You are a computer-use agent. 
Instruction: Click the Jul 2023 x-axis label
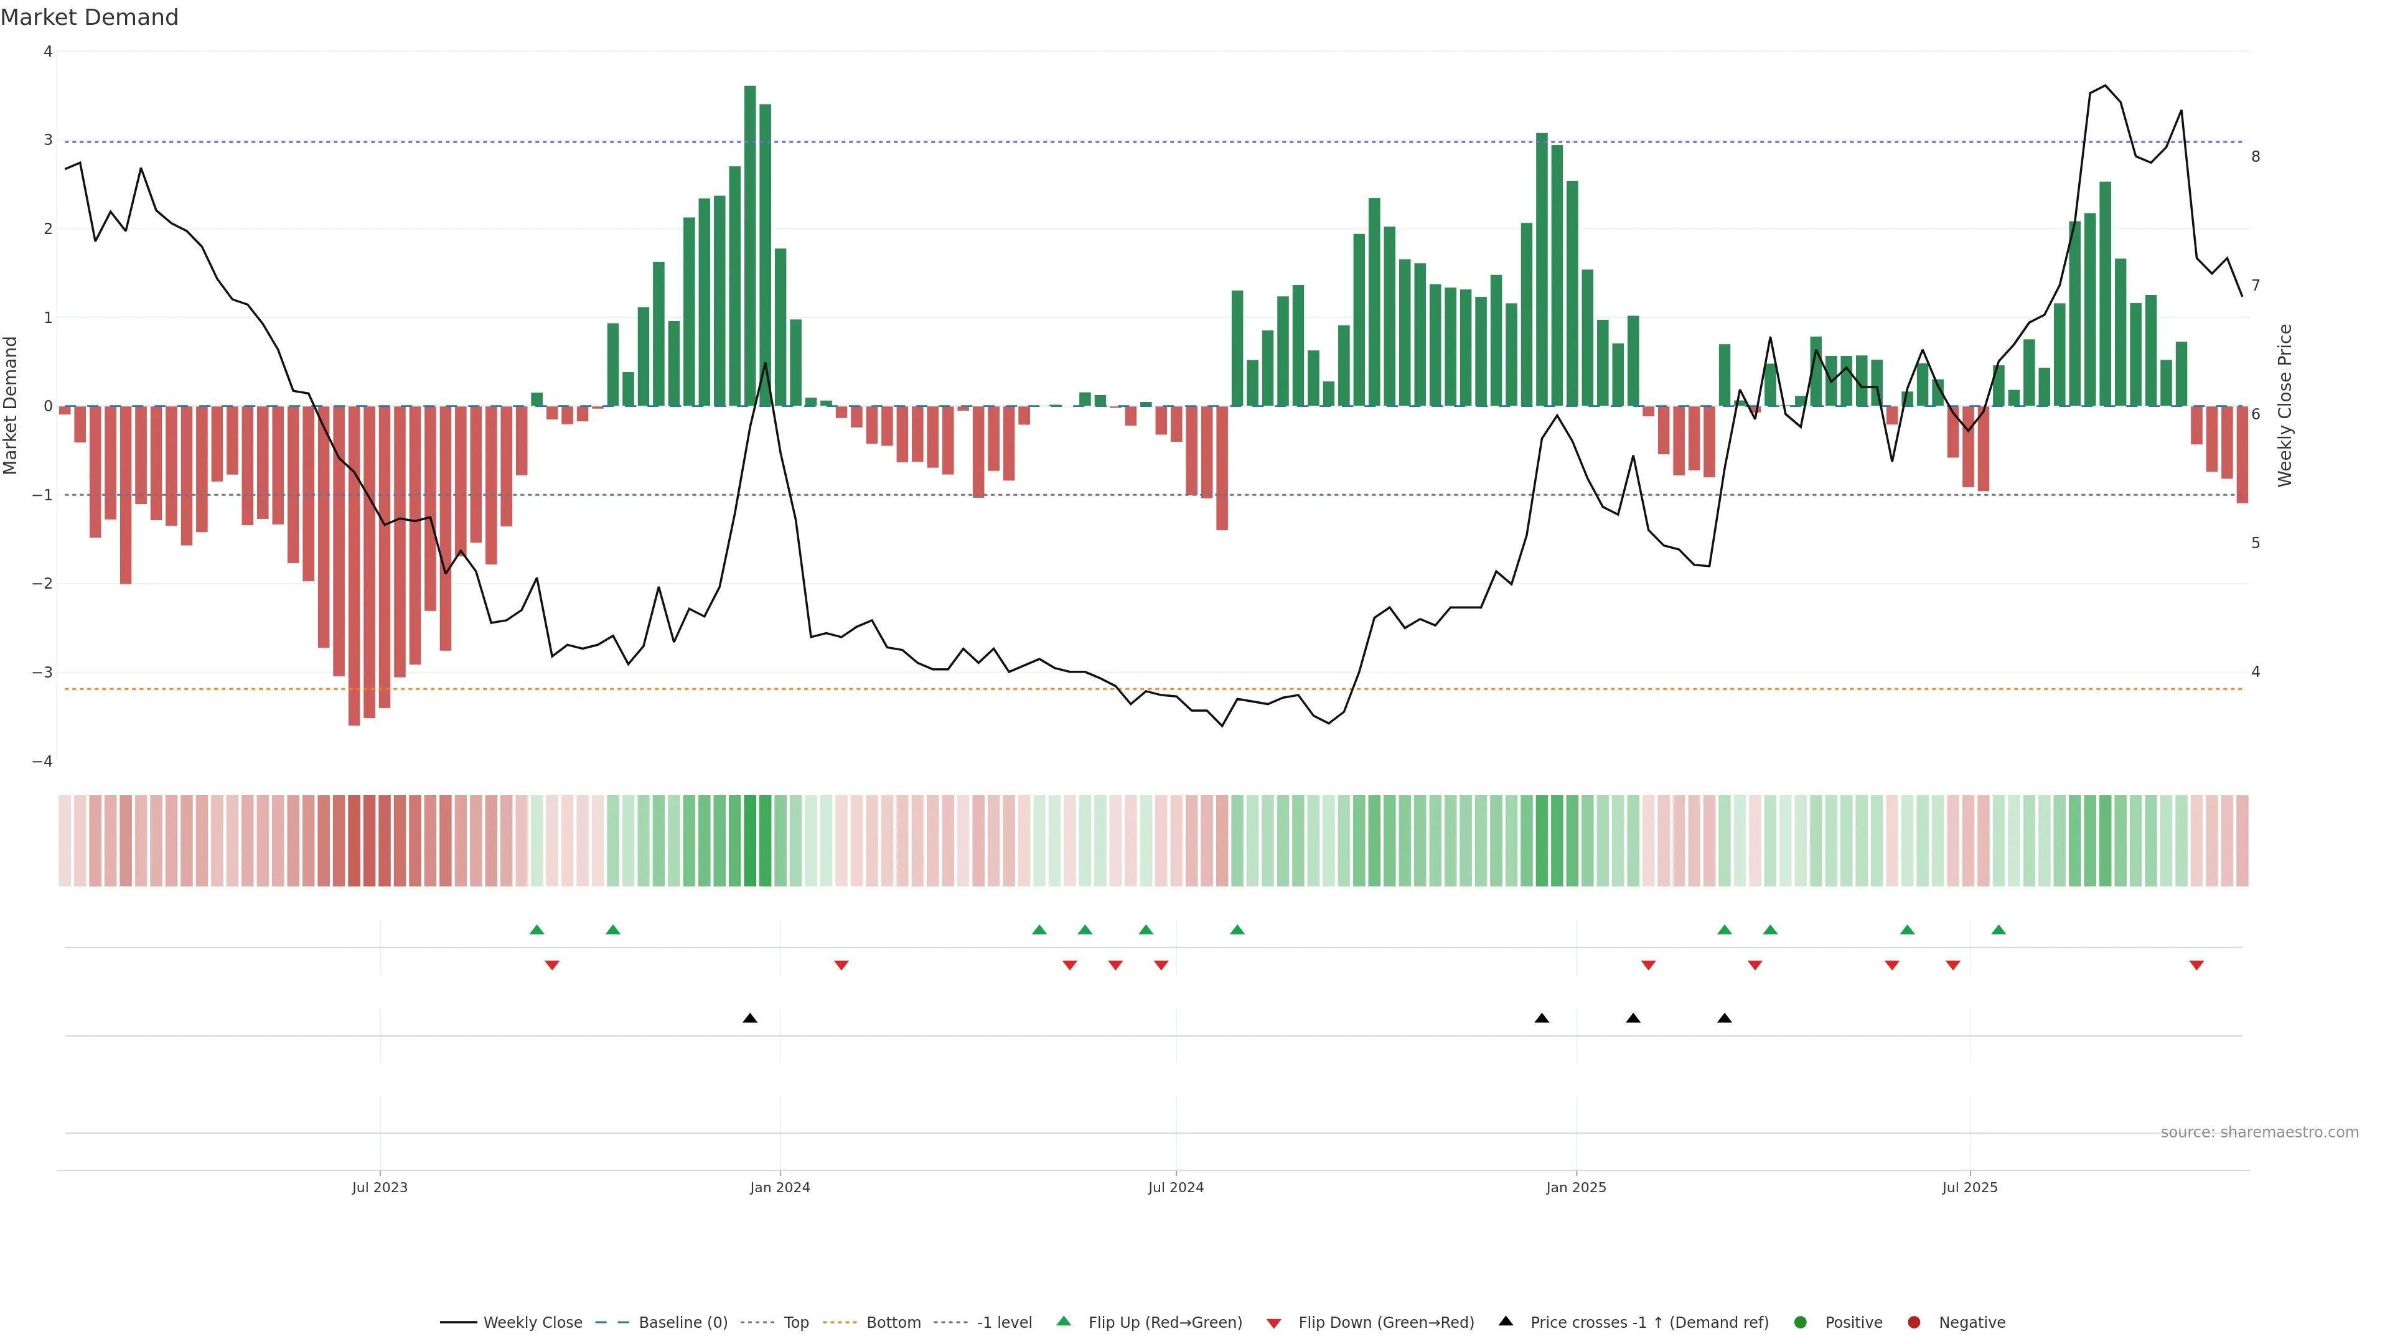click(x=380, y=1187)
